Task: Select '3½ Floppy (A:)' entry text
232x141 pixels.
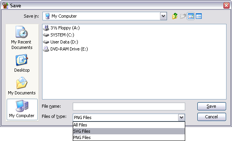Action: [65, 28]
